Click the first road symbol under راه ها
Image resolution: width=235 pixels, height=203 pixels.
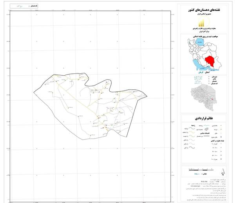point(191,128)
